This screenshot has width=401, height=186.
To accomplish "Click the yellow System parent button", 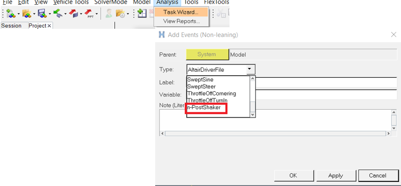I will (x=207, y=54).
